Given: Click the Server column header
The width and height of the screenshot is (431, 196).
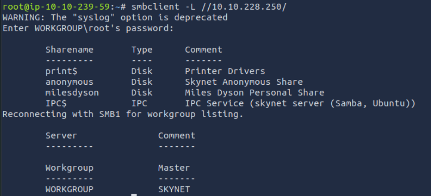Looking at the screenshot, I should [61, 136].
